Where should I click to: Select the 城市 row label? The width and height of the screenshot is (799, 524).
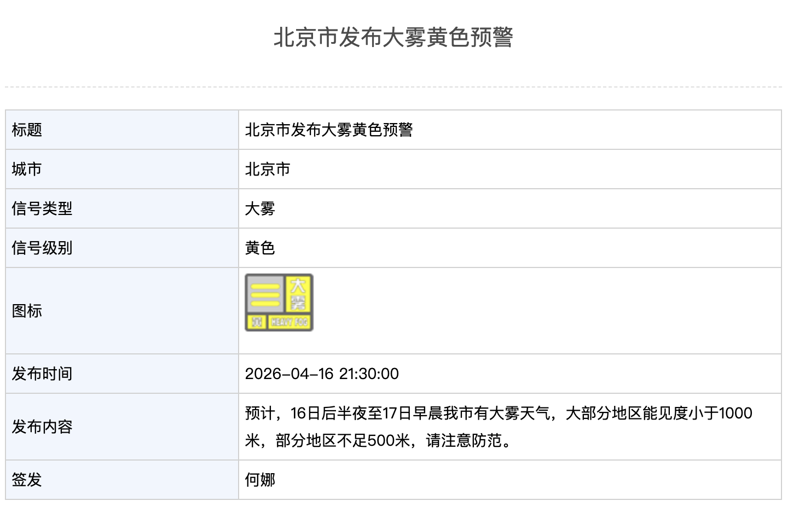click(x=27, y=169)
